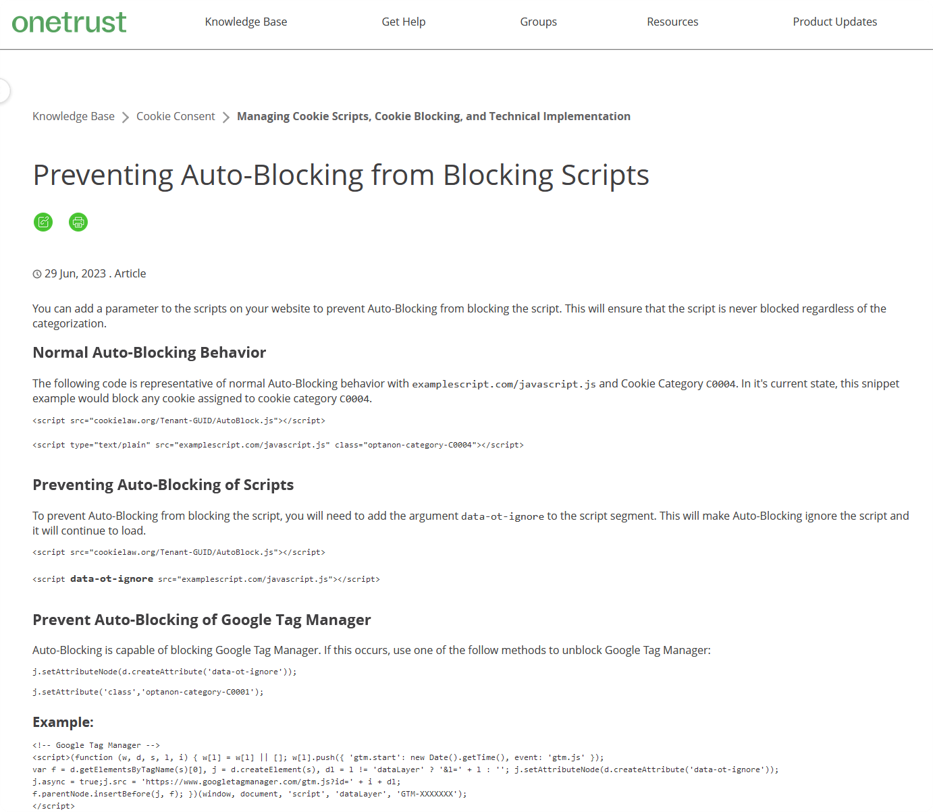Click the 'f.parentNode.insertBefore' code line
The width and height of the screenshot is (933, 812).
(x=250, y=794)
